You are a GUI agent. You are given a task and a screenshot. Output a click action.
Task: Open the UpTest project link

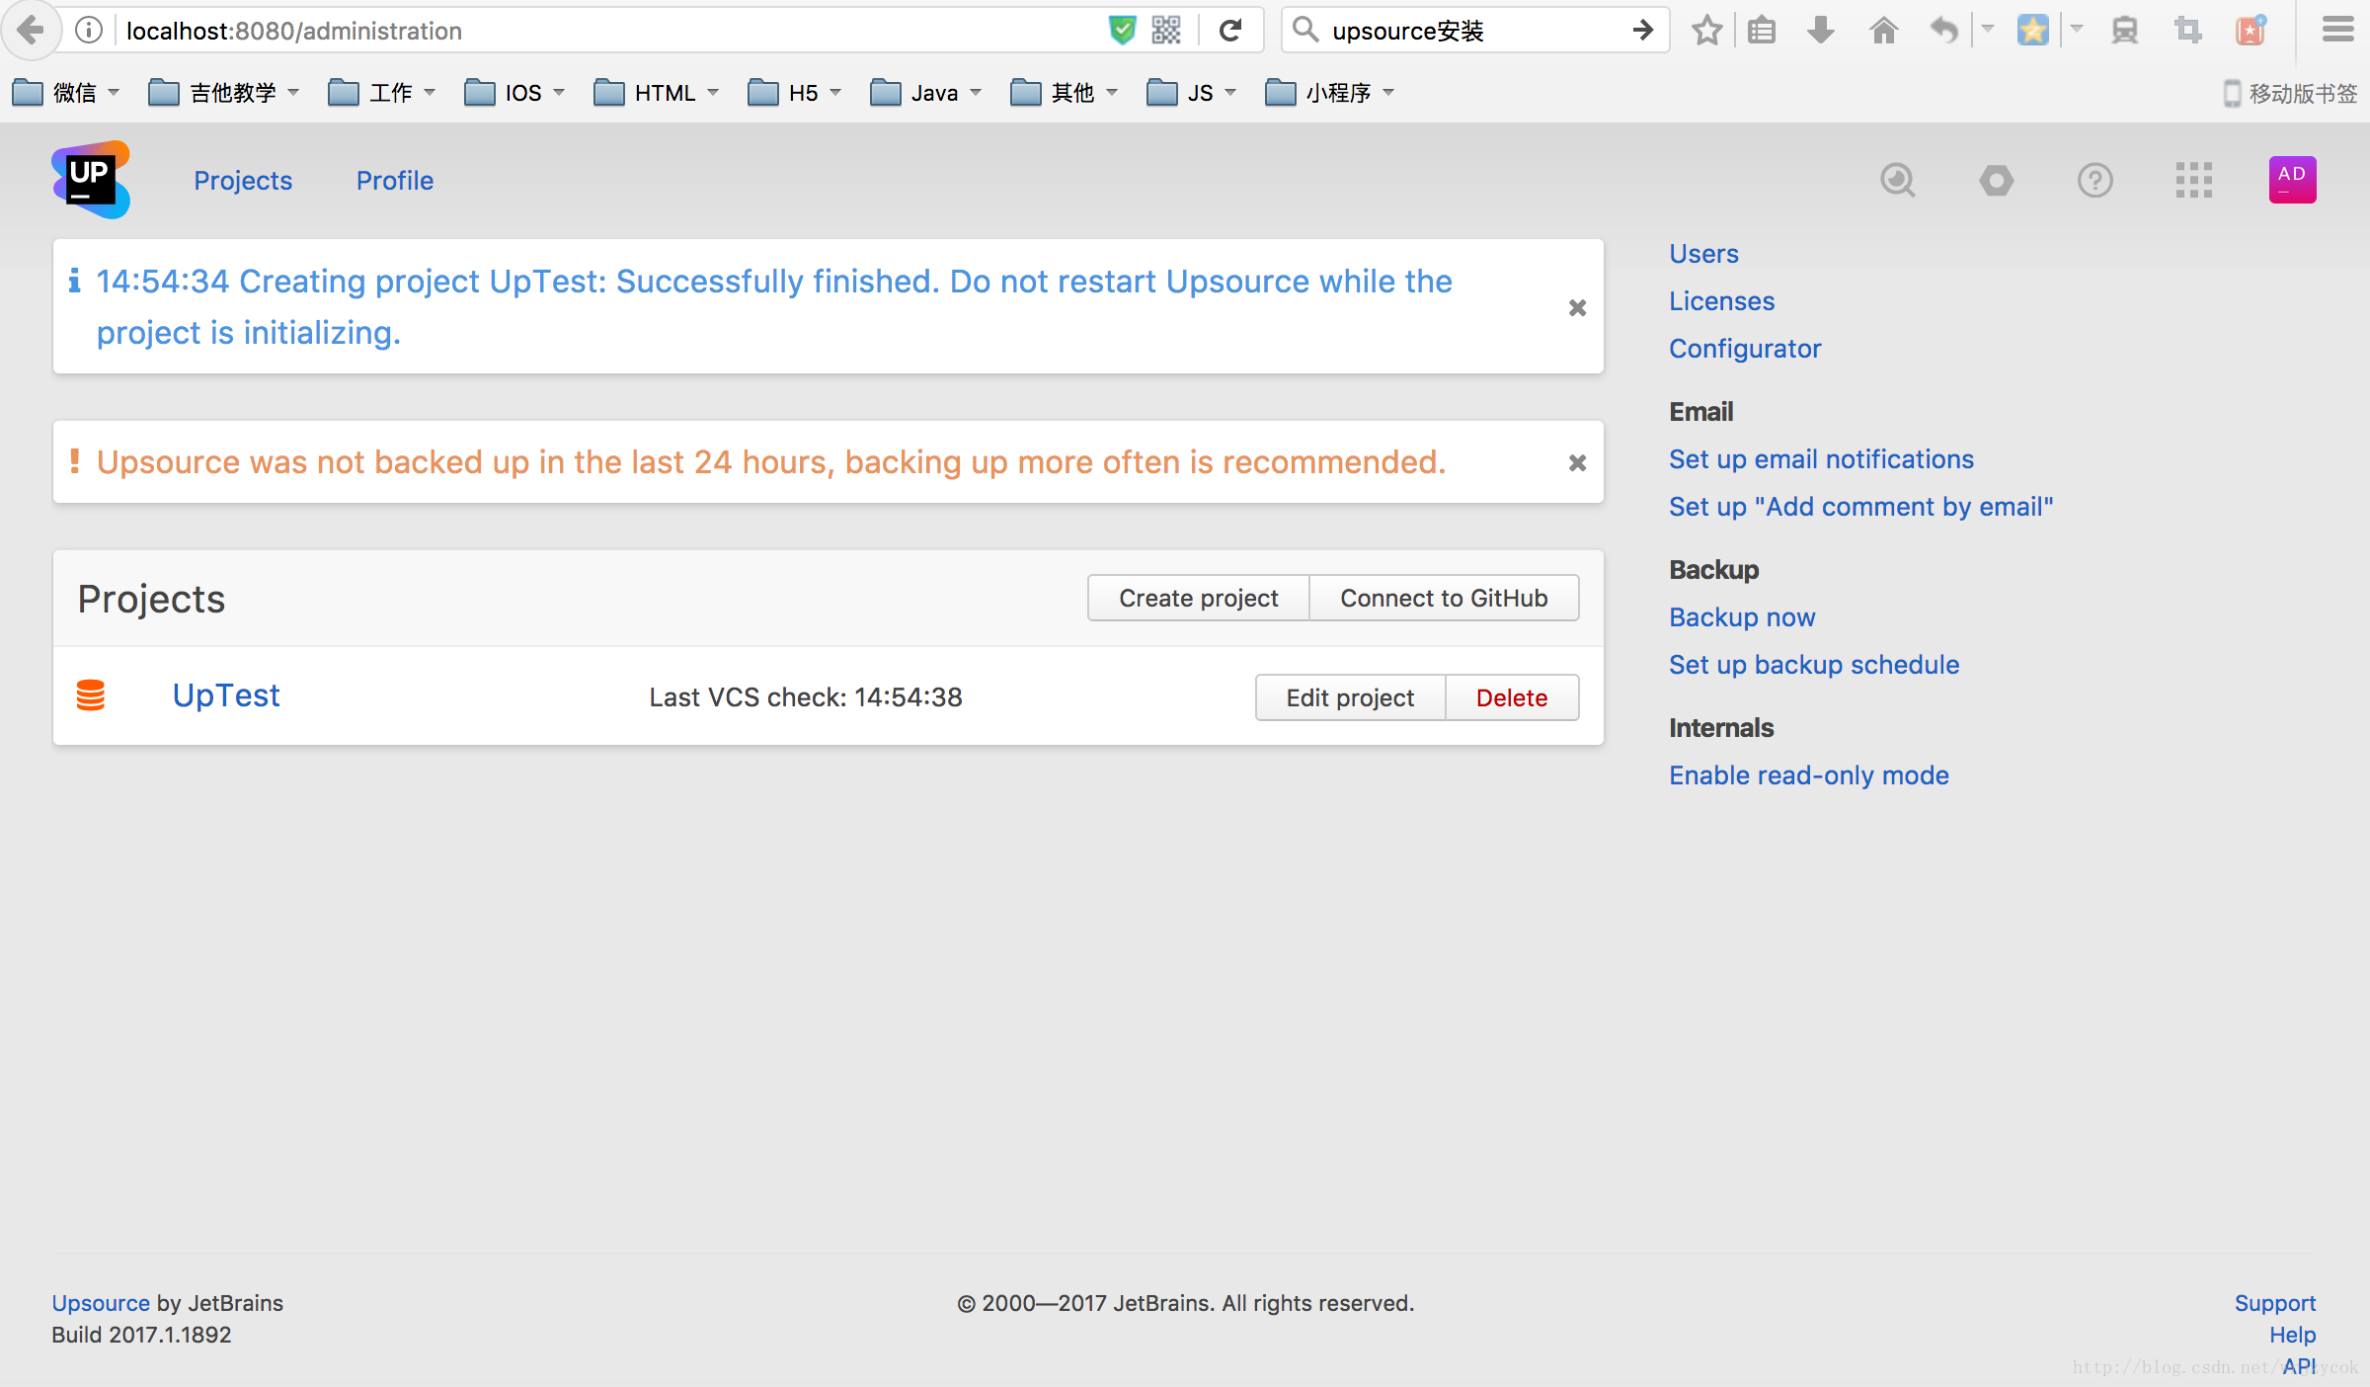pos(226,695)
